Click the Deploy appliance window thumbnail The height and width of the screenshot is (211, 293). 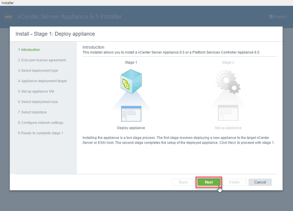(131, 114)
